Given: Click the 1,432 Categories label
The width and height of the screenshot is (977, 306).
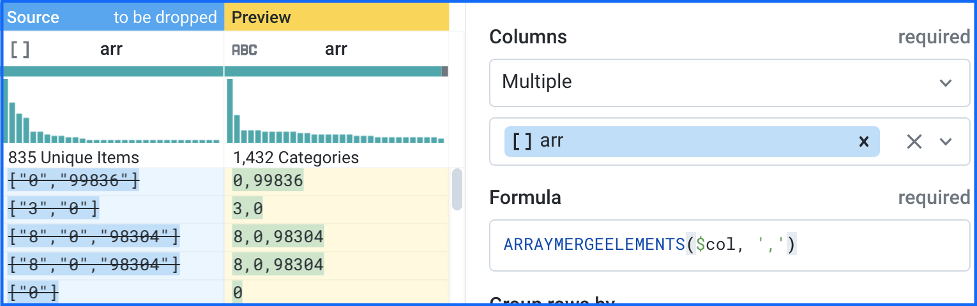Looking at the screenshot, I should tap(296, 157).
